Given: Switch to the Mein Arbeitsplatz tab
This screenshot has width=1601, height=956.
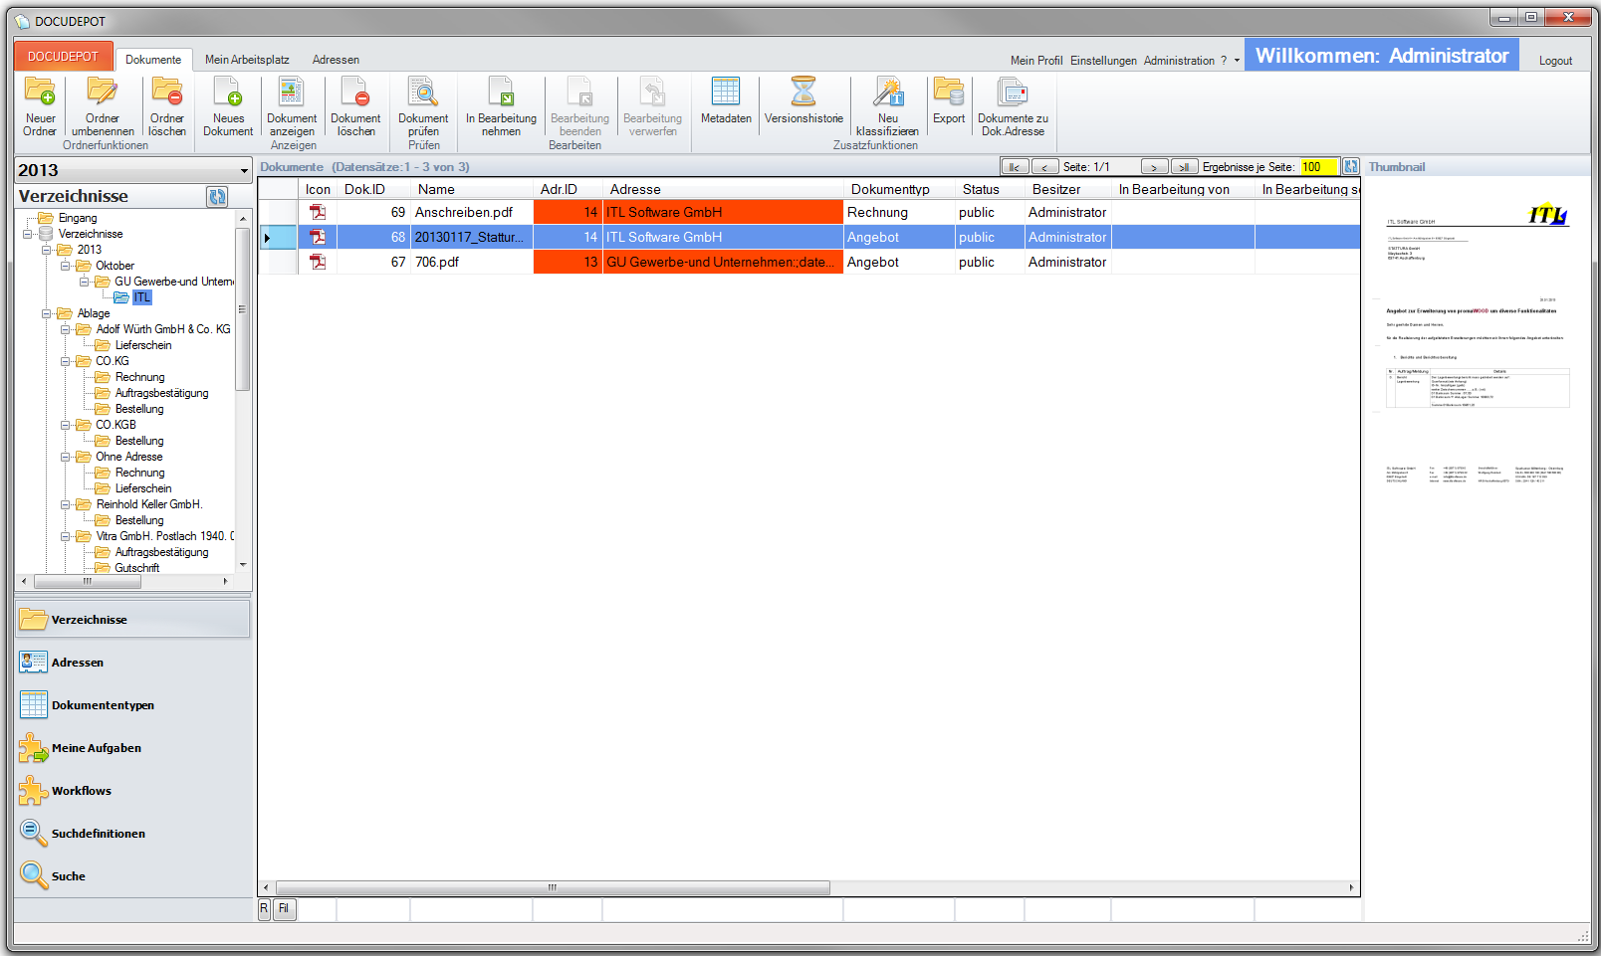Looking at the screenshot, I should tap(247, 60).
